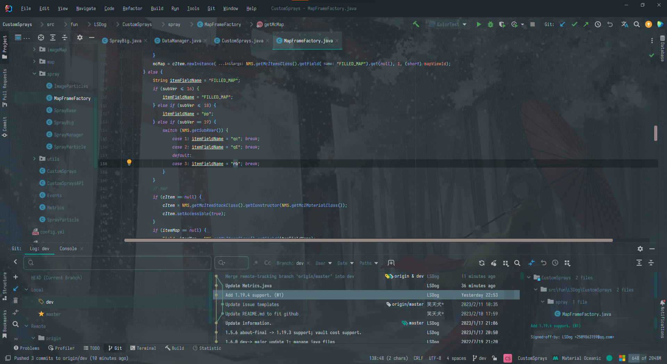The image size is (667, 364).
Task: Open the Terminal tool window
Action: tap(143, 348)
